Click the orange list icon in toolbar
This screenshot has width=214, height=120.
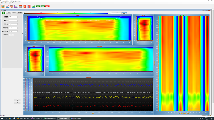pyautogui.click(x=3, y=6)
